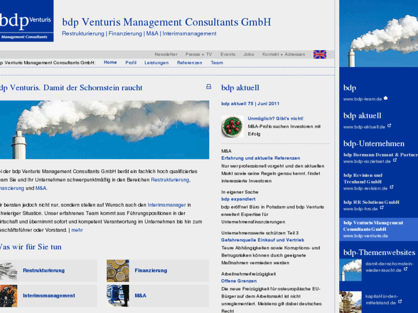Click the coins thumbnail for kapital-für-den-mittelstand
This screenshot has height=313, width=418.
pyautogui.click(x=350, y=302)
